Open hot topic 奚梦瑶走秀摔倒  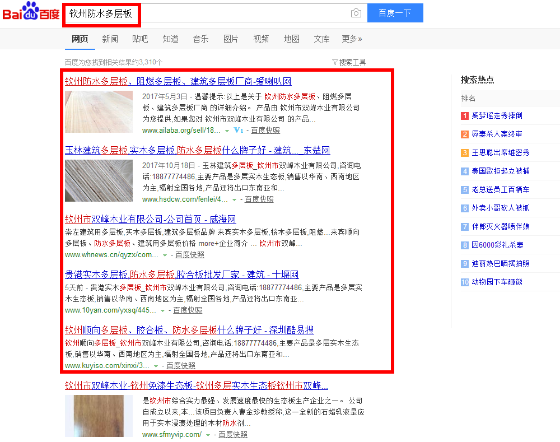click(x=497, y=115)
